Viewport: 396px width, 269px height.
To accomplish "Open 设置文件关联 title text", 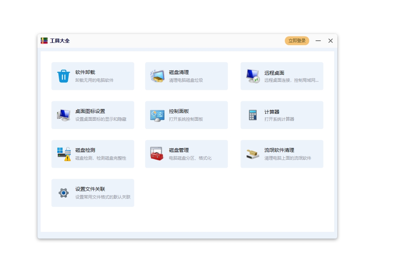I will [90, 189].
